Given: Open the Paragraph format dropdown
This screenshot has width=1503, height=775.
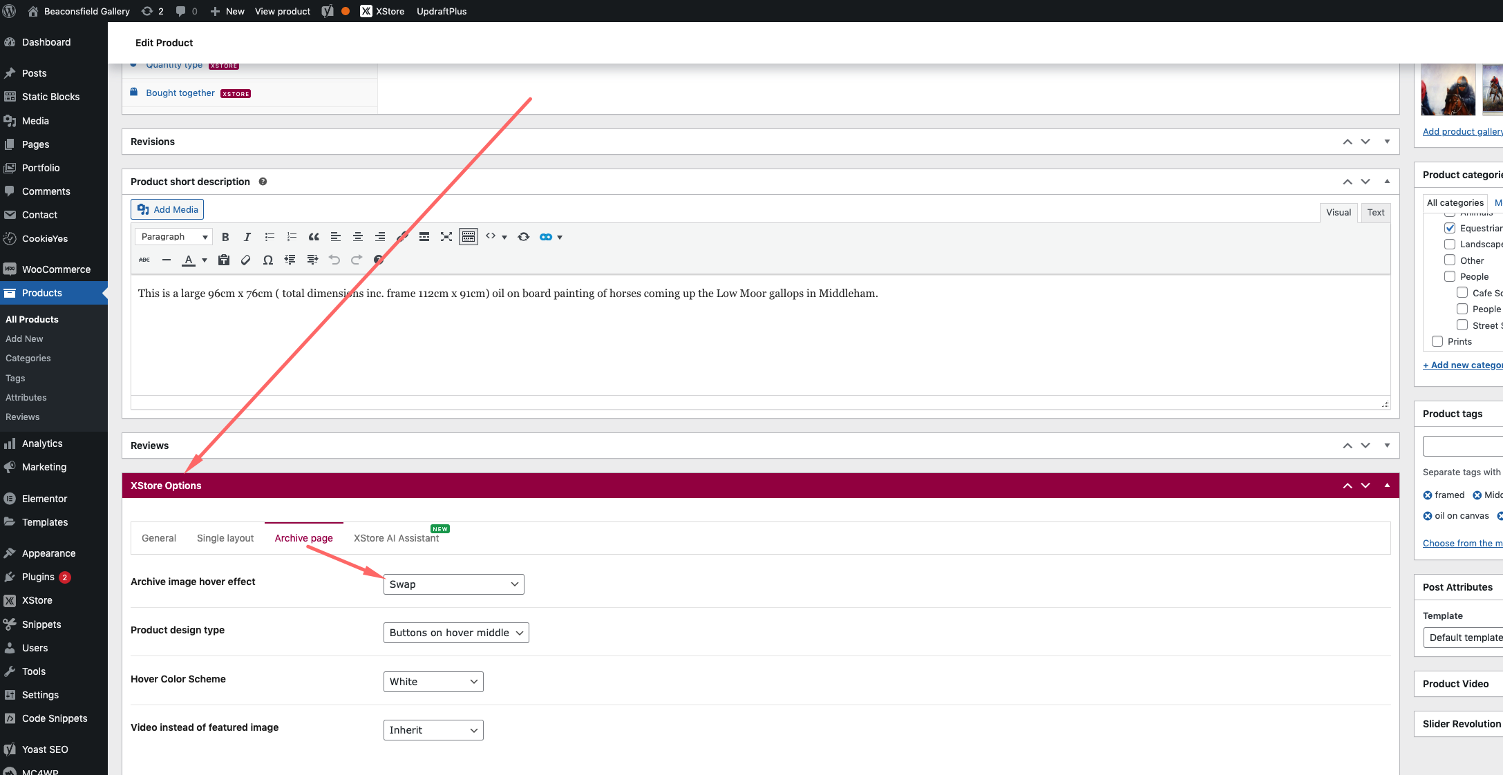Looking at the screenshot, I should pyautogui.click(x=173, y=237).
